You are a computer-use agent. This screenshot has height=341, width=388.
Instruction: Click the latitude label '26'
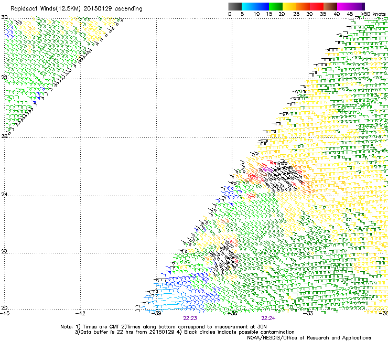pos(4,136)
